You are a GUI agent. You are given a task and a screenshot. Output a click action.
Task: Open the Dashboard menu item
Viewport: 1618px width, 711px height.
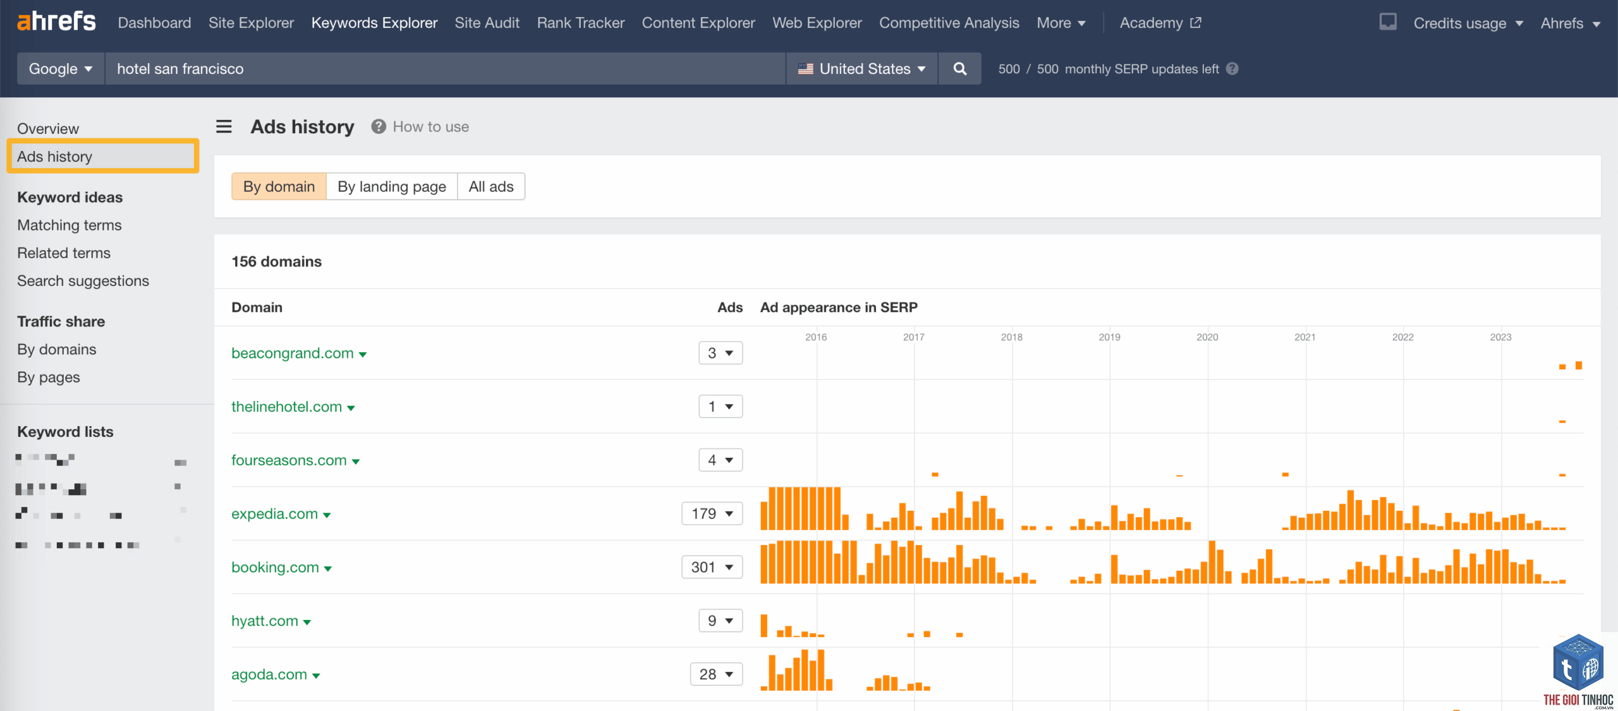coord(154,23)
